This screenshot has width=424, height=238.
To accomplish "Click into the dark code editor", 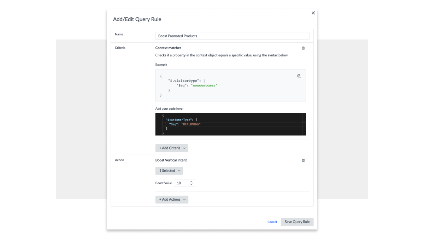I will (x=230, y=124).
